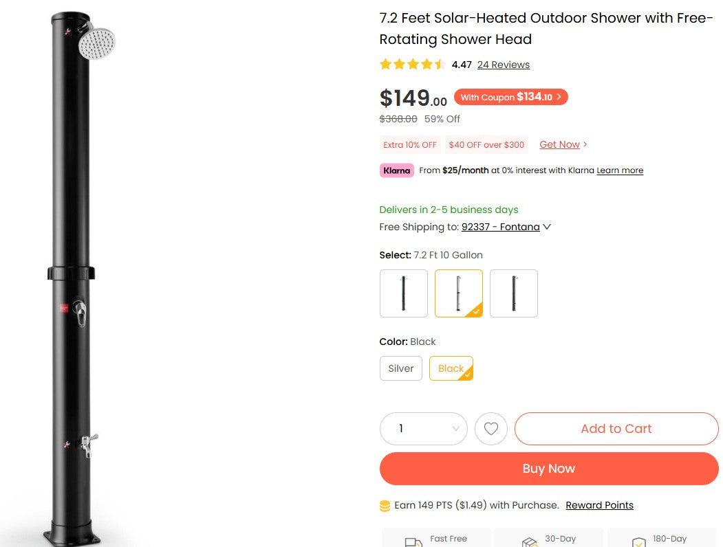Open the With Coupon $134.10 offer badge
Screen dimensions: 723x547
(510, 97)
